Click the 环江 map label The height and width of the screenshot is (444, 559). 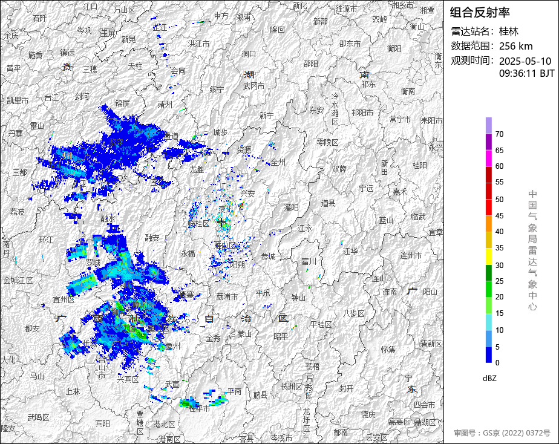pos(47,240)
